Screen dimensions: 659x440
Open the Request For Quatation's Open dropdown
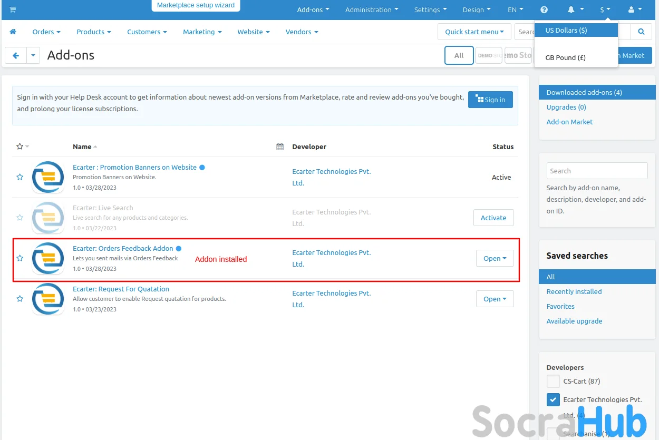tap(495, 299)
